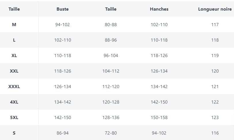Select Buste value 86-94 for size S

coord(63,133)
